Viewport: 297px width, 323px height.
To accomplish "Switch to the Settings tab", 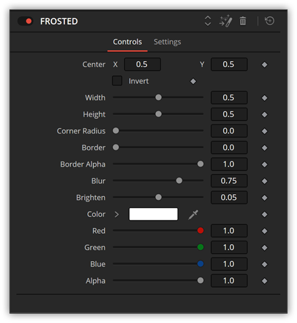I will [167, 42].
